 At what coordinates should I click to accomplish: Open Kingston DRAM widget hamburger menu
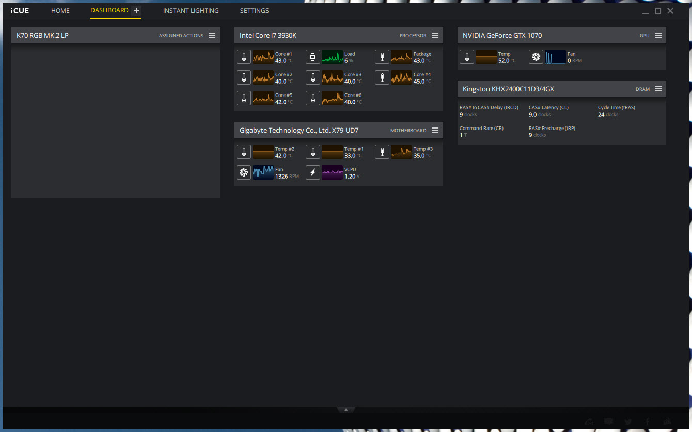[x=658, y=89]
